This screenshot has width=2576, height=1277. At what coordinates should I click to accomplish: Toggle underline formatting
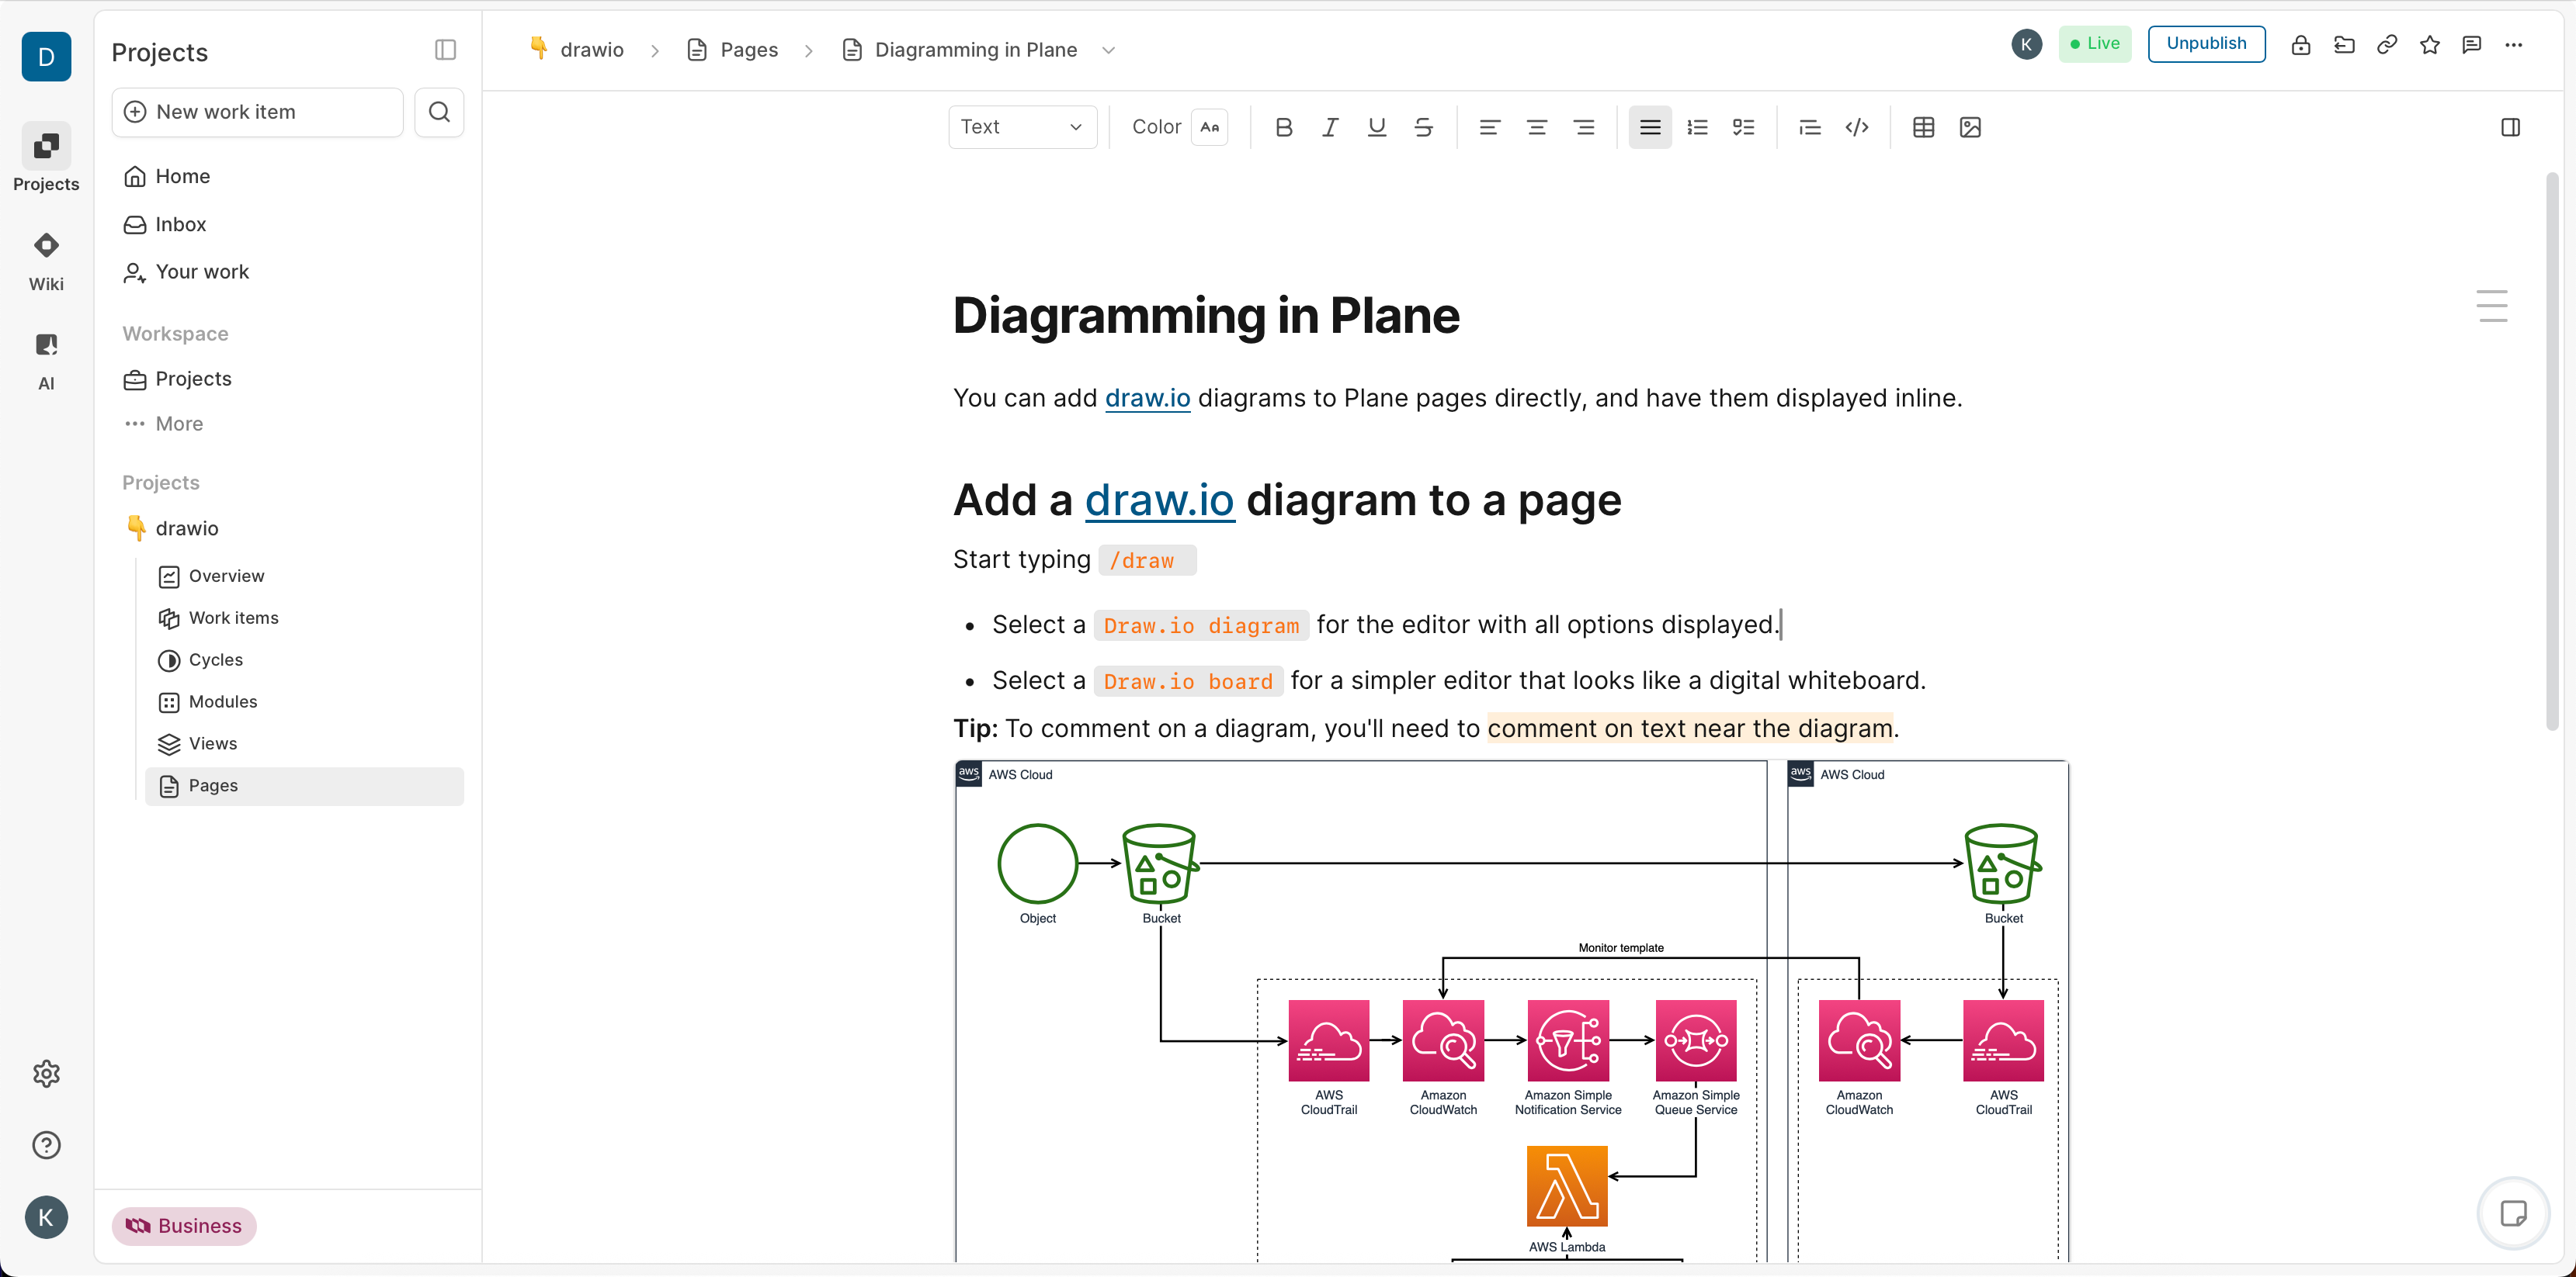1376,127
